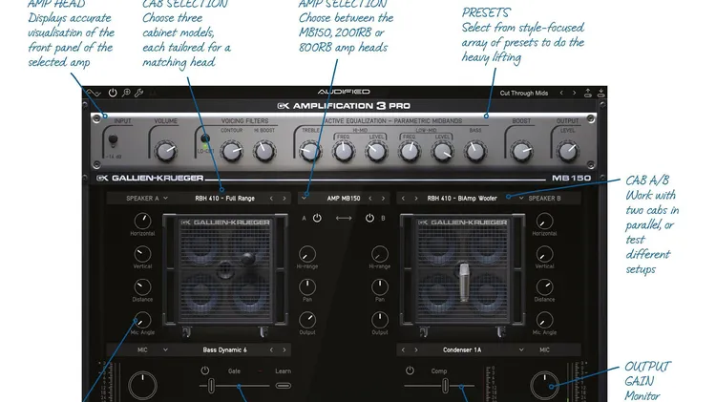Click the Gate threshold slider handle
This screenshot has height=402, width=716.
click(x=211, y=386)
